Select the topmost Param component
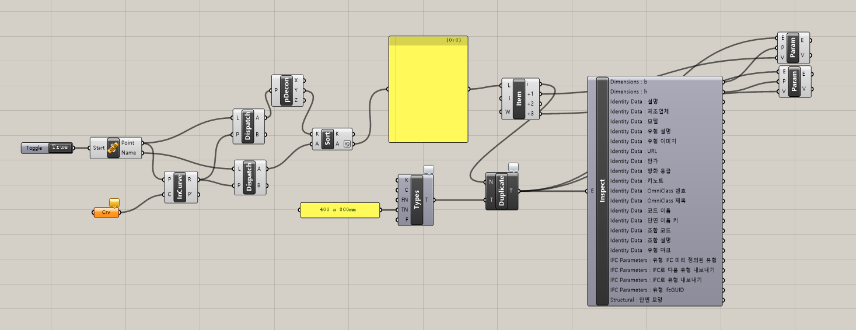This screenshot has width=856, height=330. tap(793, 48)
